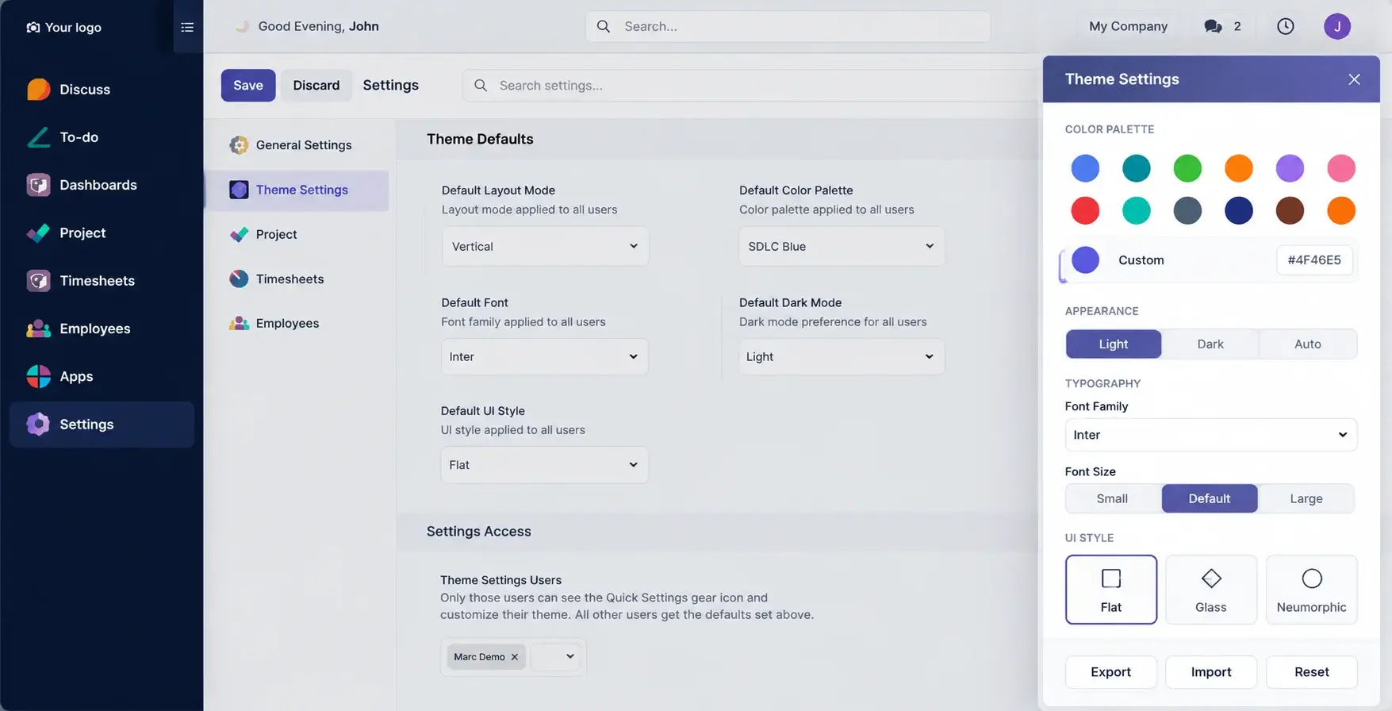Image resolution: width=1392 pixels, height=711 pixels.
Task: Click the magnifier icon in top search bar
Action: click(604, 26)
